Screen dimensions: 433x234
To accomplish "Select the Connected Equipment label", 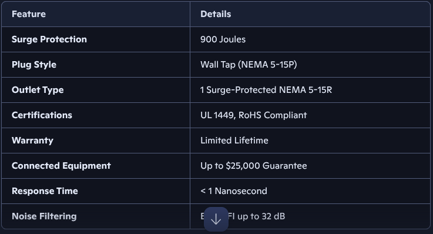I will pyautogui.click(x=61, y=166).
